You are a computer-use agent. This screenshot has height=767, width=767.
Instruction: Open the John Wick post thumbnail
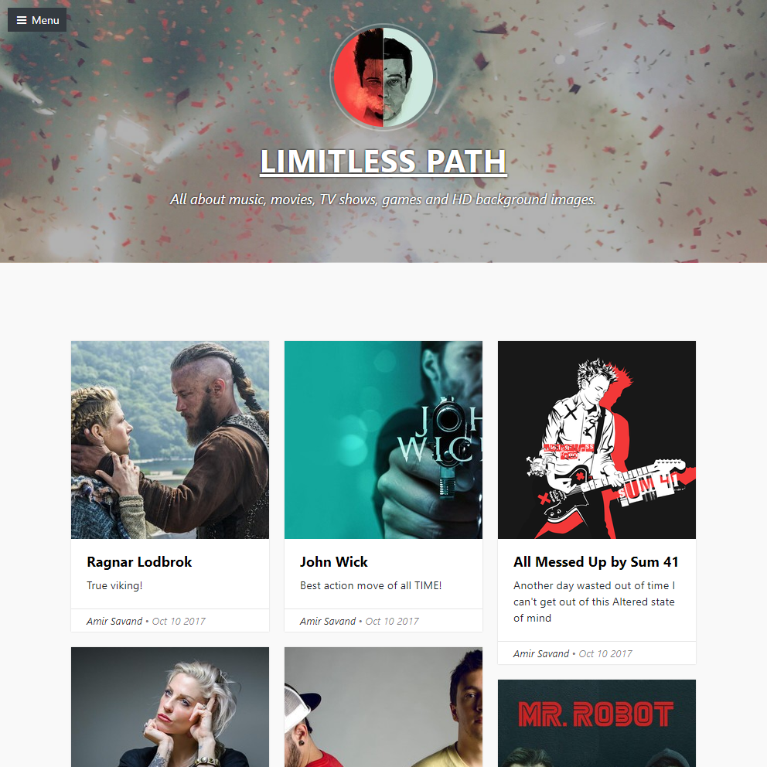pos(383,440)
